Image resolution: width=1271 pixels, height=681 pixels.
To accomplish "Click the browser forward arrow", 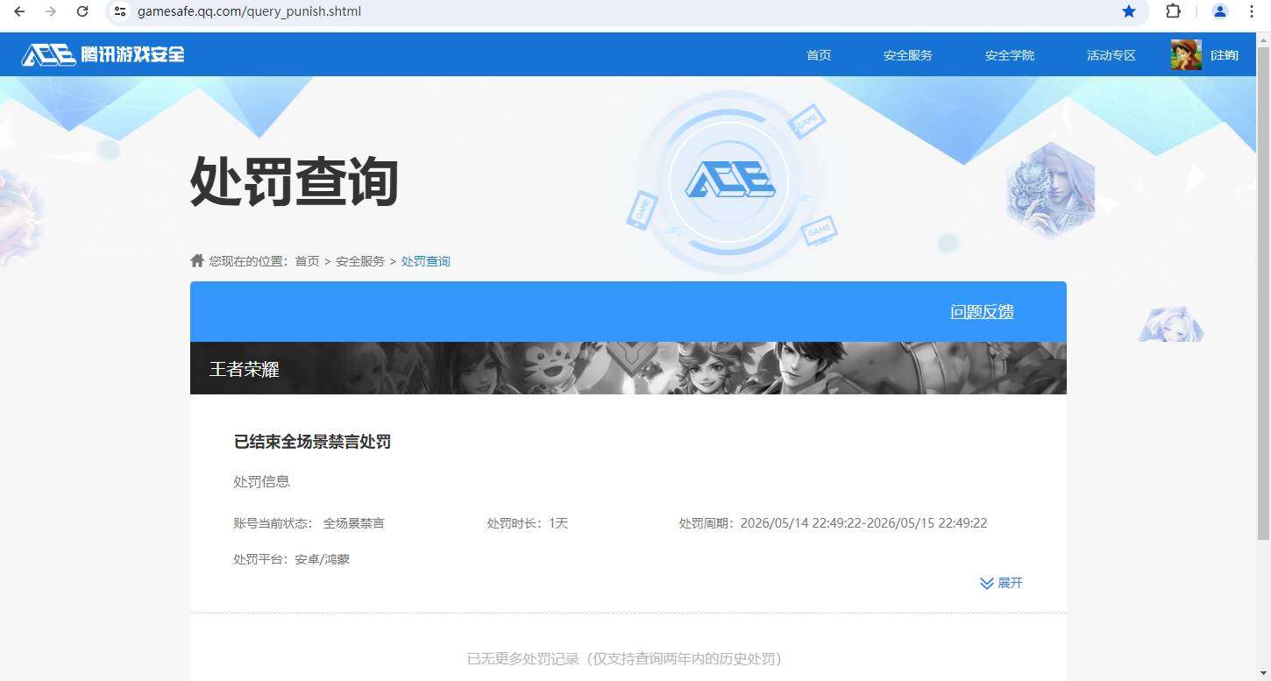I will click(x=51, y=11).
